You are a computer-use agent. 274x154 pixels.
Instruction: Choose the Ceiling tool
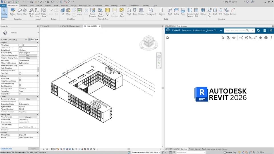point(176,11)
